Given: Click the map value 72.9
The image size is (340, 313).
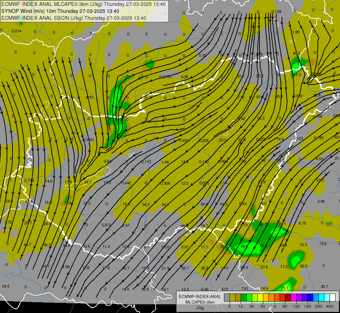Looking at the screenshot, I should [68, 203].
